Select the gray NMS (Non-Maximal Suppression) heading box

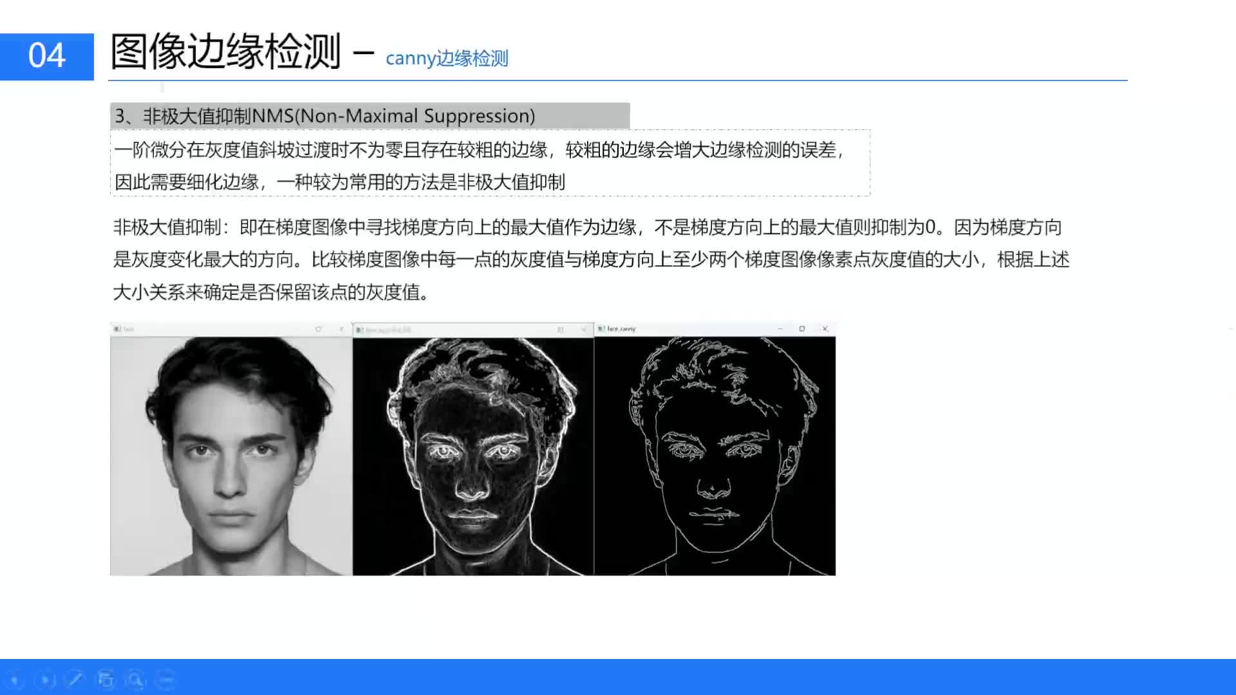pos(370,116)
